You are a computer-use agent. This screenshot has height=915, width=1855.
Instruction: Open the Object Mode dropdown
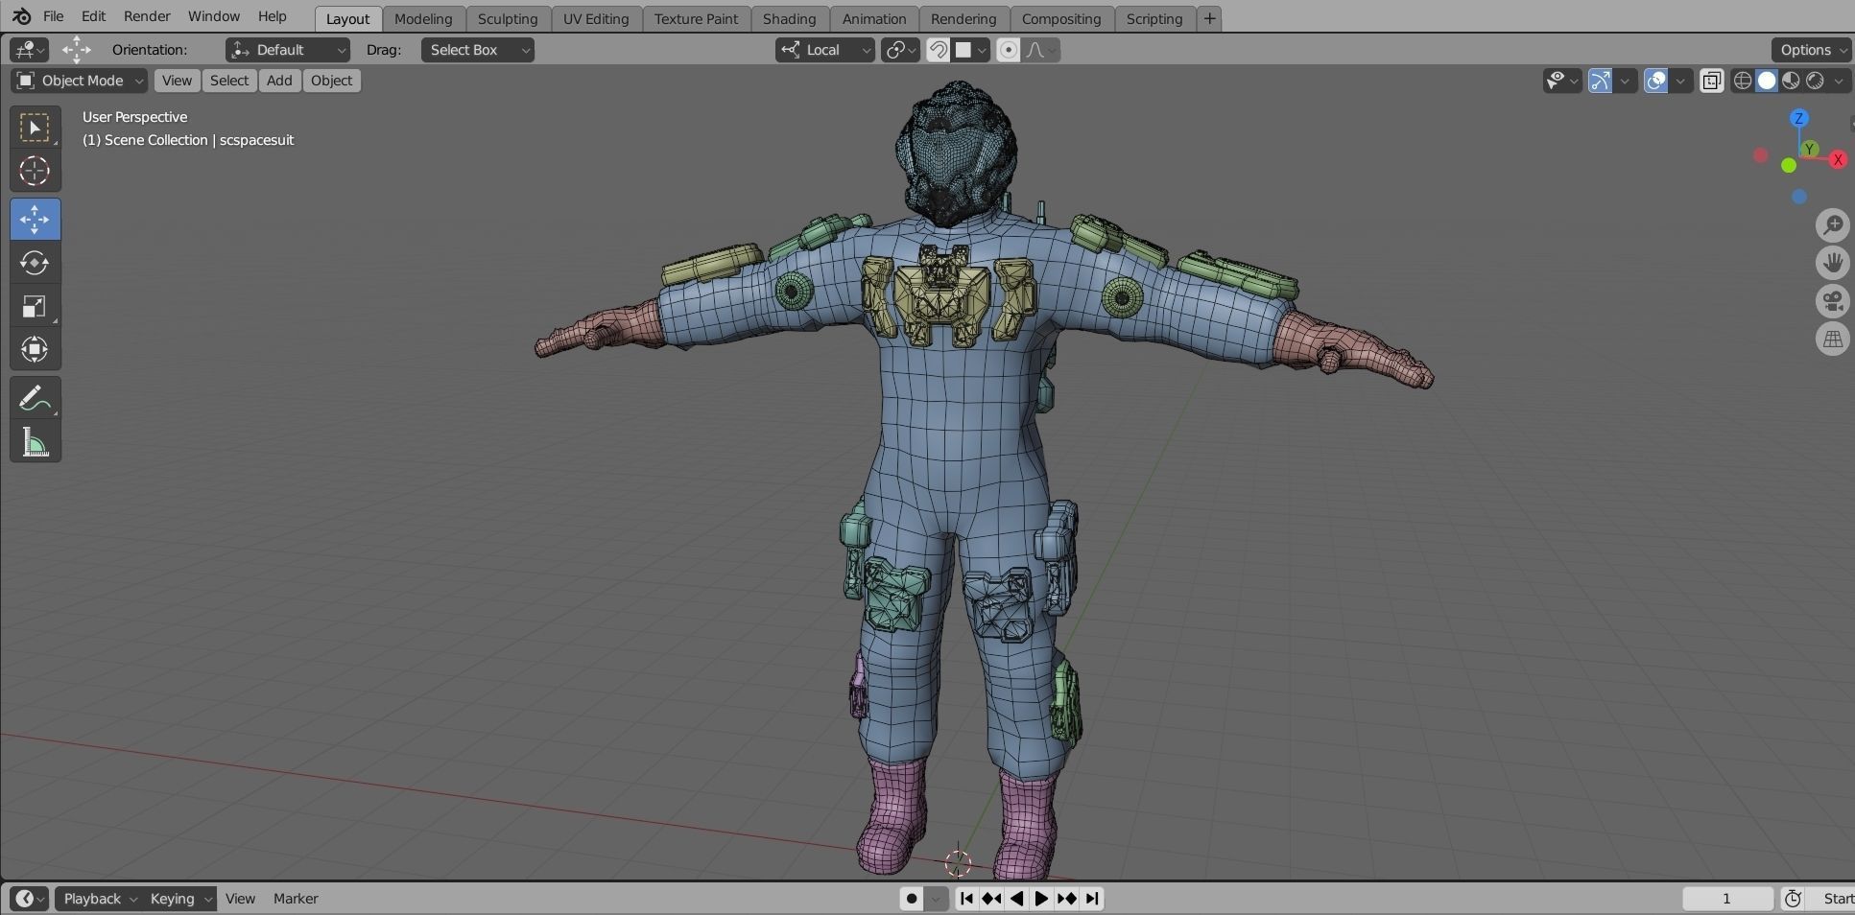pyautogui.click(x=77, y=81)
